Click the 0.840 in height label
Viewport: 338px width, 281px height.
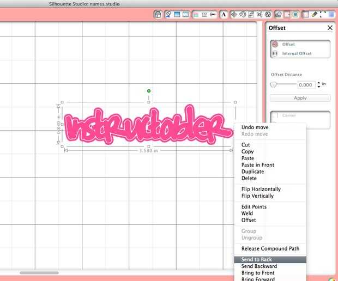(x=58, y=125)
